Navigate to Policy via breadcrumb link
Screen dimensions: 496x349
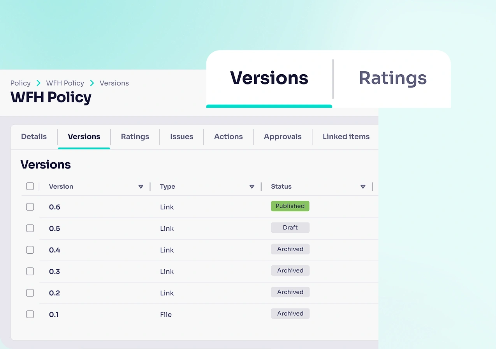(20, 83)
